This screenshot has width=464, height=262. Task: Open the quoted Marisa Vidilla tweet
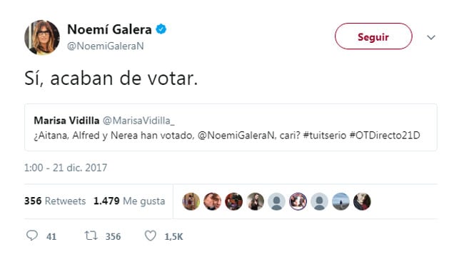231,127
